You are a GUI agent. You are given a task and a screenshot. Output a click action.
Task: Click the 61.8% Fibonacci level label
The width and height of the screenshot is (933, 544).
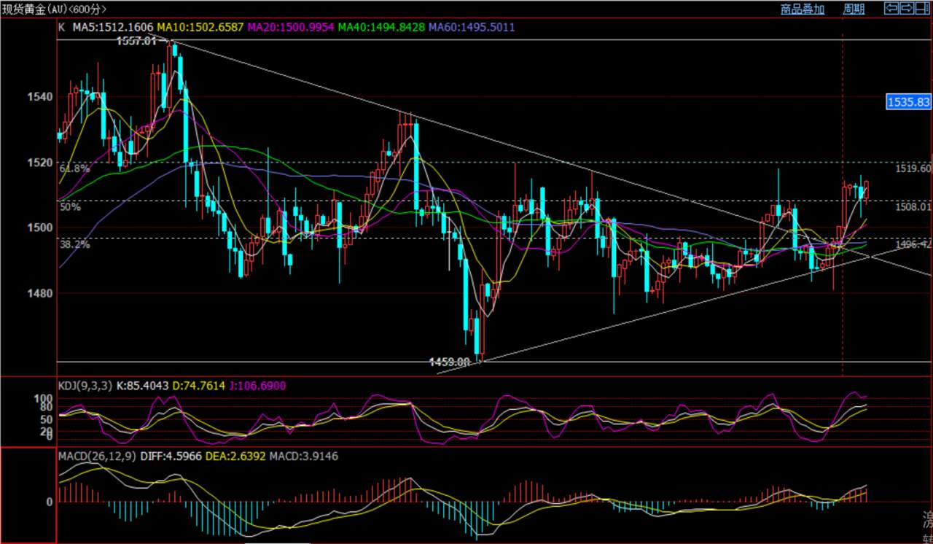tap(74, 168)
